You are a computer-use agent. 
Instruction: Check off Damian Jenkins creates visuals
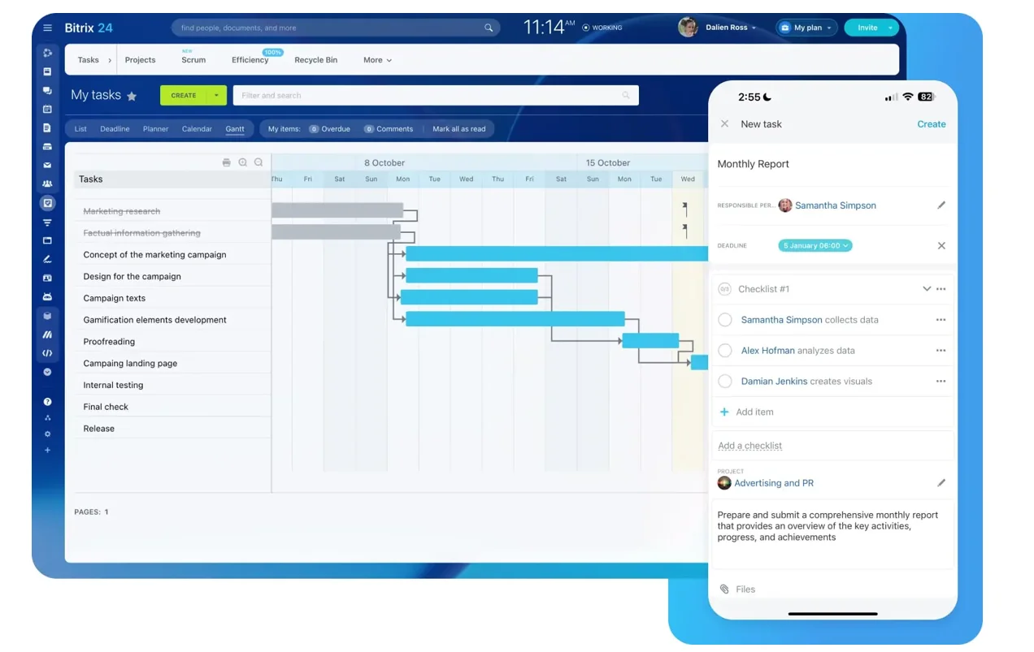(x=725, y=381)
